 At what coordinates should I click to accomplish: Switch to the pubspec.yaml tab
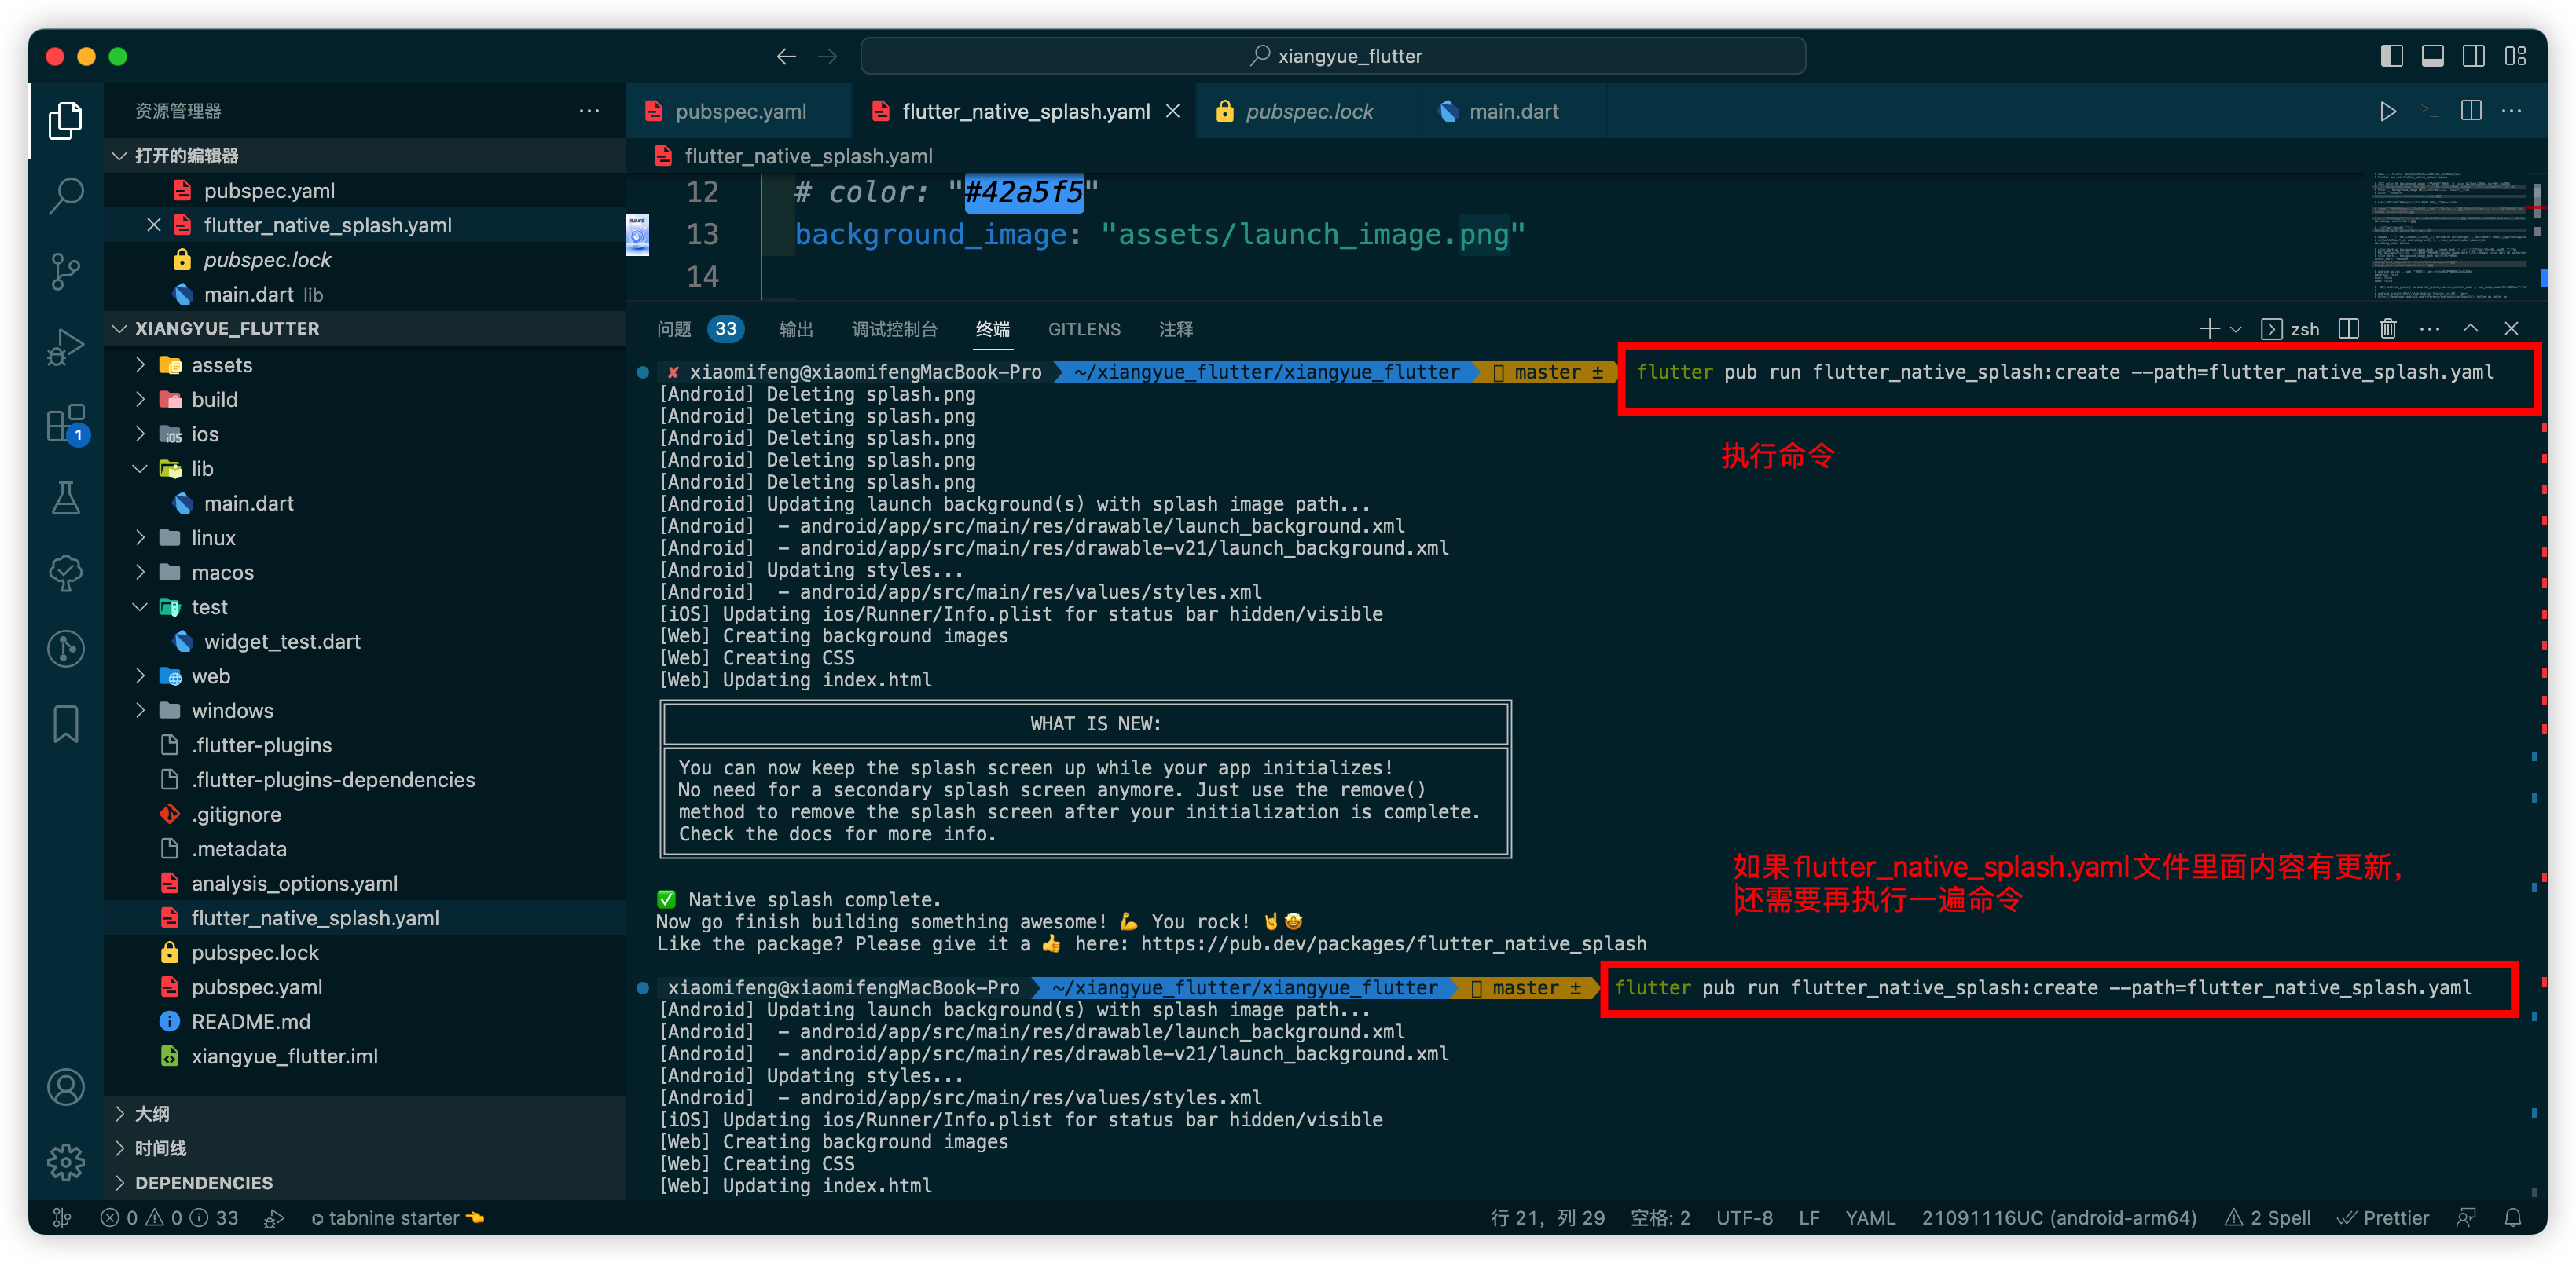click(x=739, y=111)
